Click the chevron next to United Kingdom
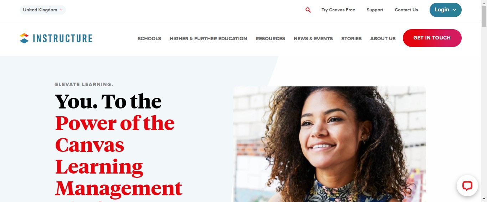 (61, 10)
